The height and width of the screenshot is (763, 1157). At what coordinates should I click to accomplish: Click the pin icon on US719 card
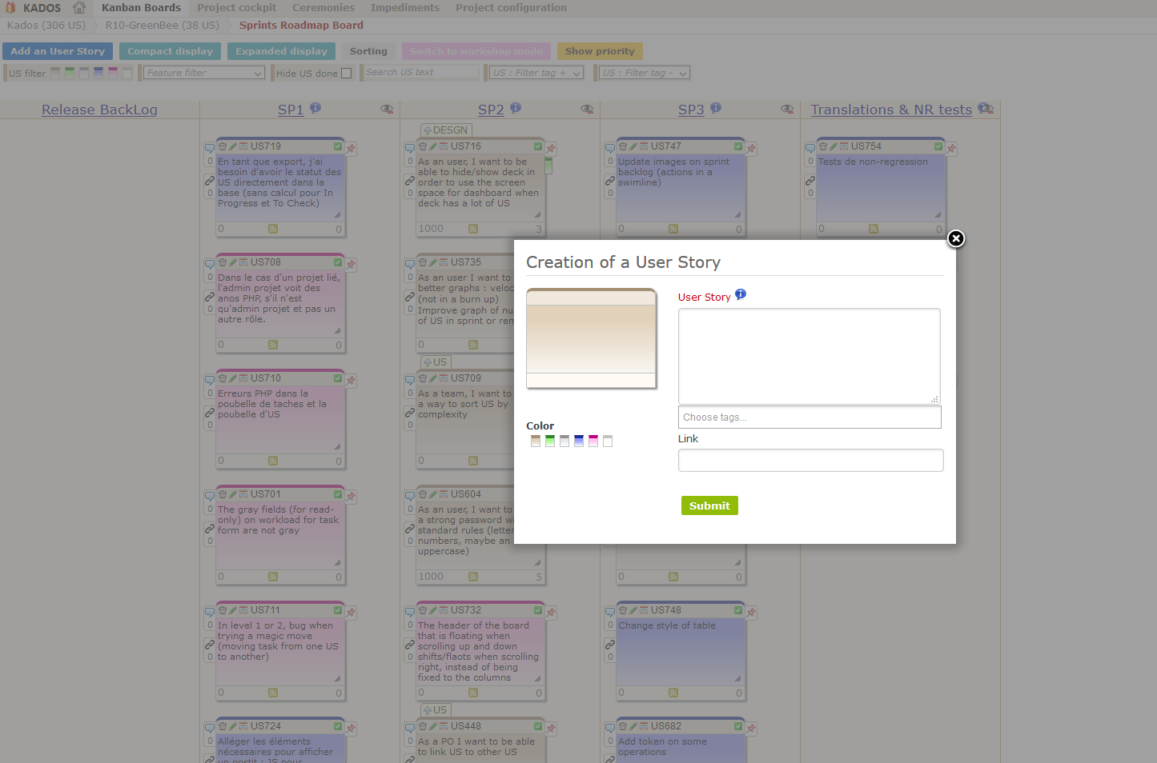tap(351, 148)
